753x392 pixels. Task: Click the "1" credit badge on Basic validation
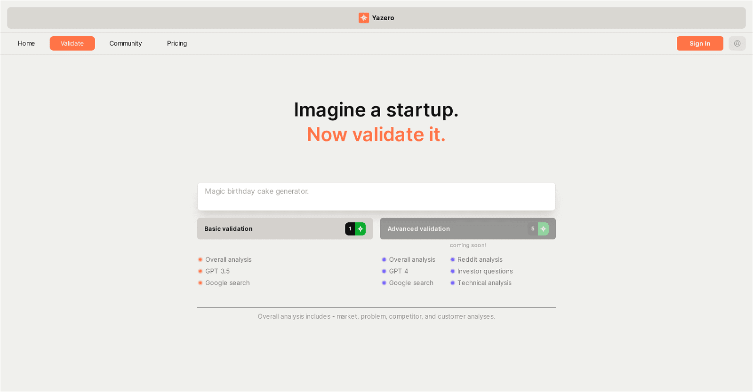[350, 228]
